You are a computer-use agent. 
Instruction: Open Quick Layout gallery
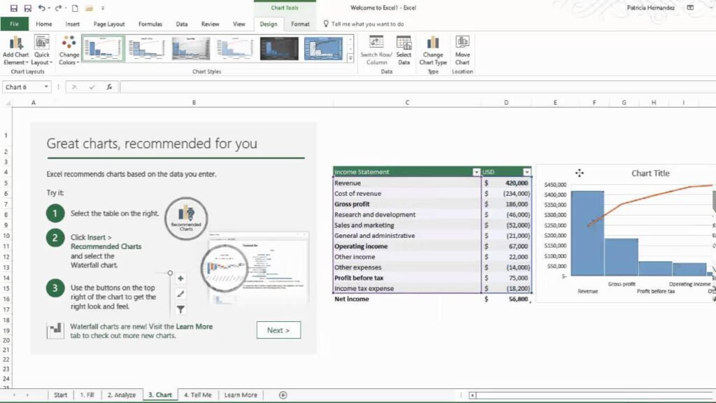41,50
